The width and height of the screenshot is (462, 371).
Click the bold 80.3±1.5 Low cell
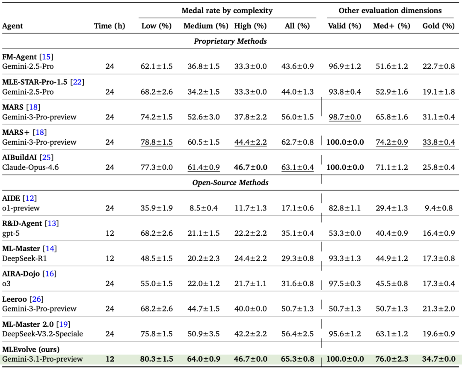click(157, 359)
